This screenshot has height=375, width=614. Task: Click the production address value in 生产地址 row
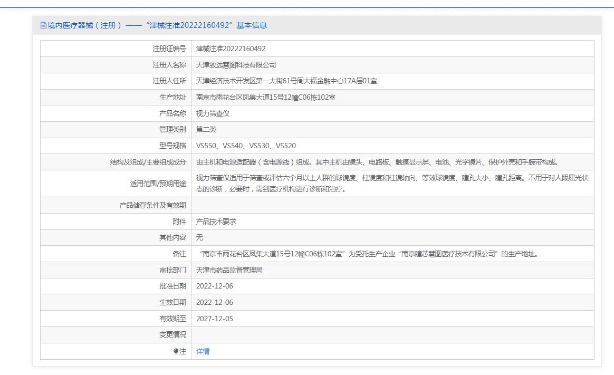(265, 98)
